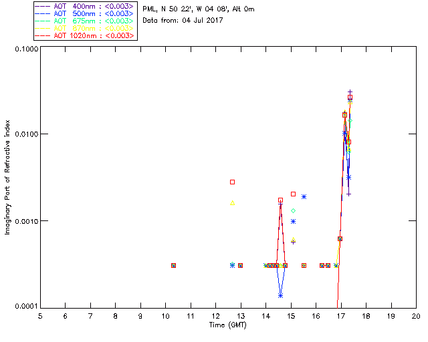
Task: Click the x-axis tick label 12
Action: (215, 317)
